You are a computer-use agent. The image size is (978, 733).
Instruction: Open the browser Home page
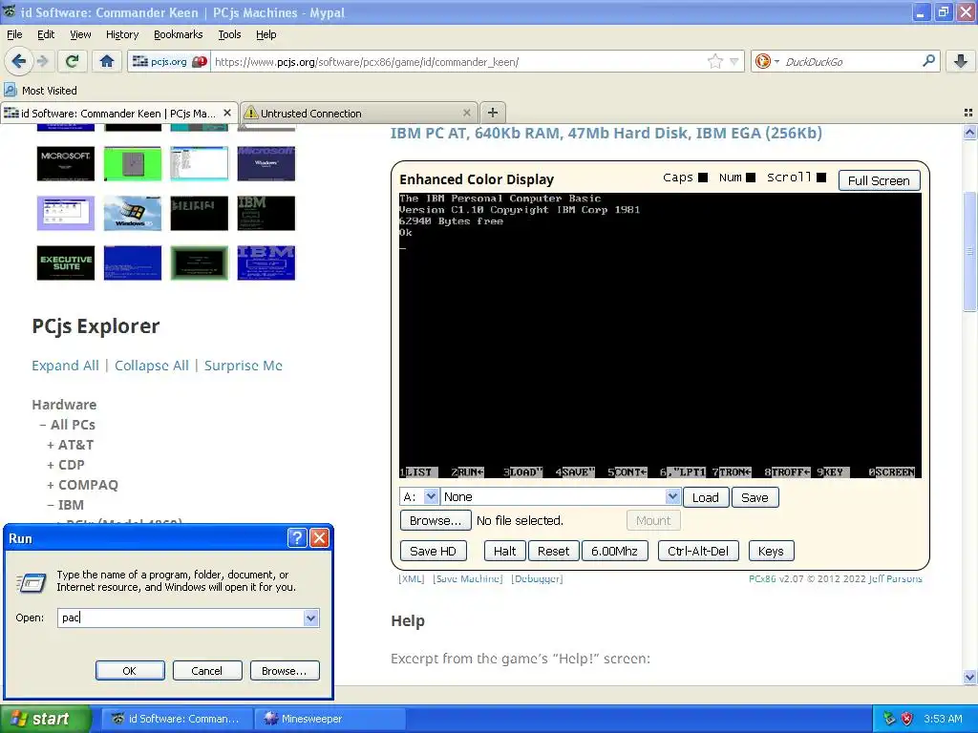[107, 61]
